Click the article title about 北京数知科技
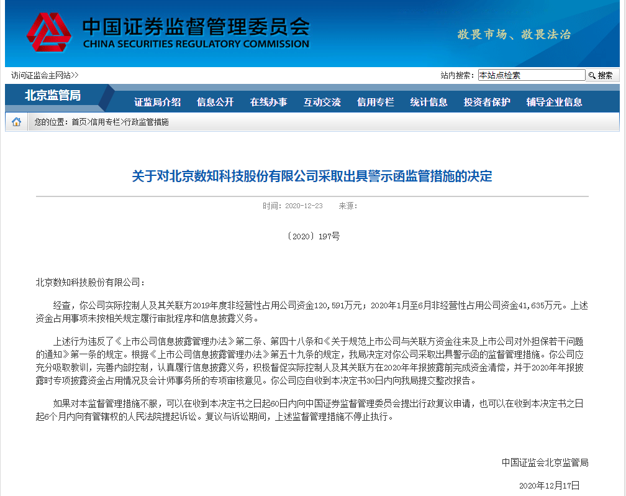This screenshot has height=496, width=626. (x=312, y=177)
